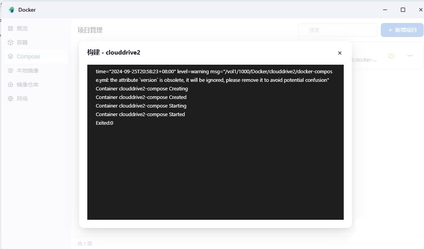The height and width of the screenshot is (249, 424).
Task: Open 本地镜像 via its eye icon
Action: point(11,71)
